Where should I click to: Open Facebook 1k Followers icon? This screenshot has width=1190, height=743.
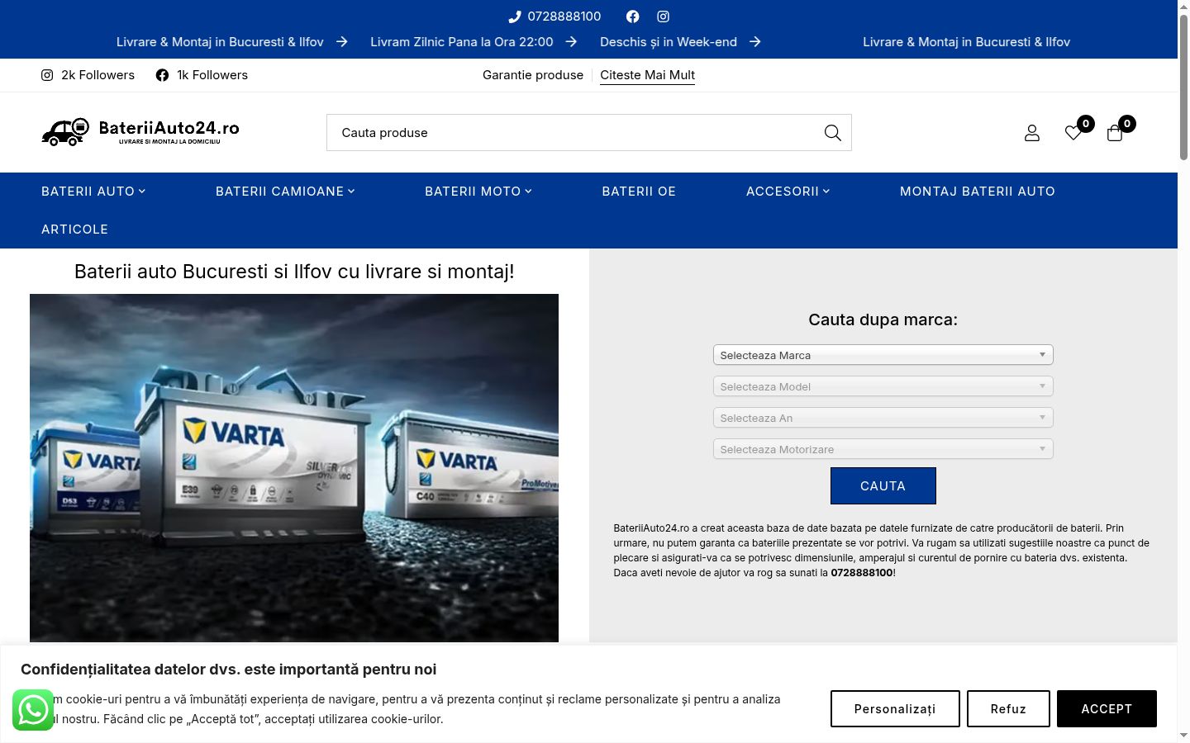[162, 75]
